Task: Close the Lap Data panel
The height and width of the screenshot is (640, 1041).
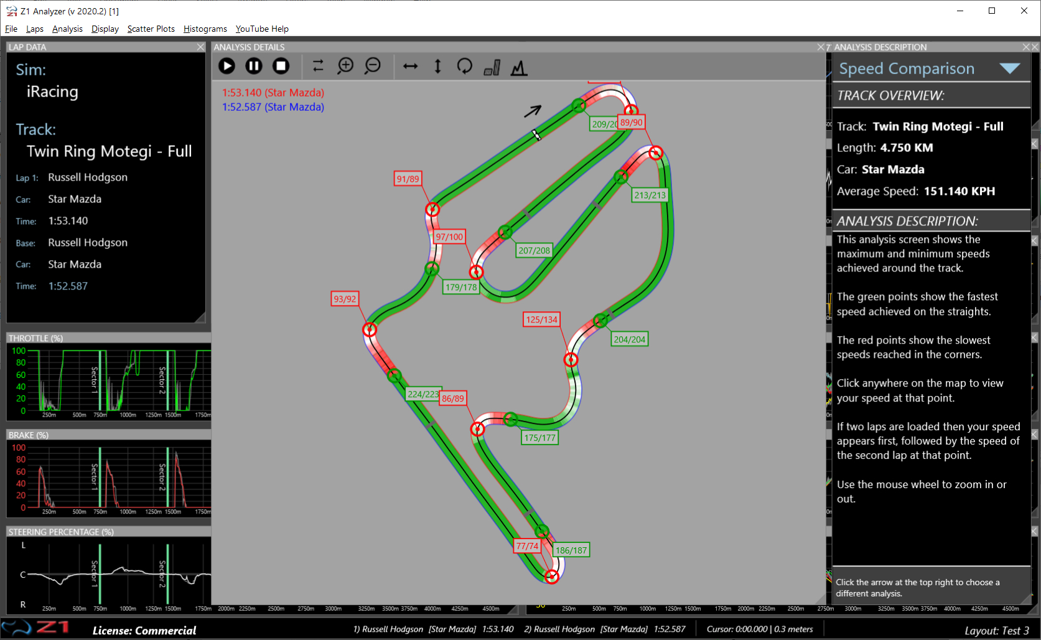Action: [x=200, y=47]
